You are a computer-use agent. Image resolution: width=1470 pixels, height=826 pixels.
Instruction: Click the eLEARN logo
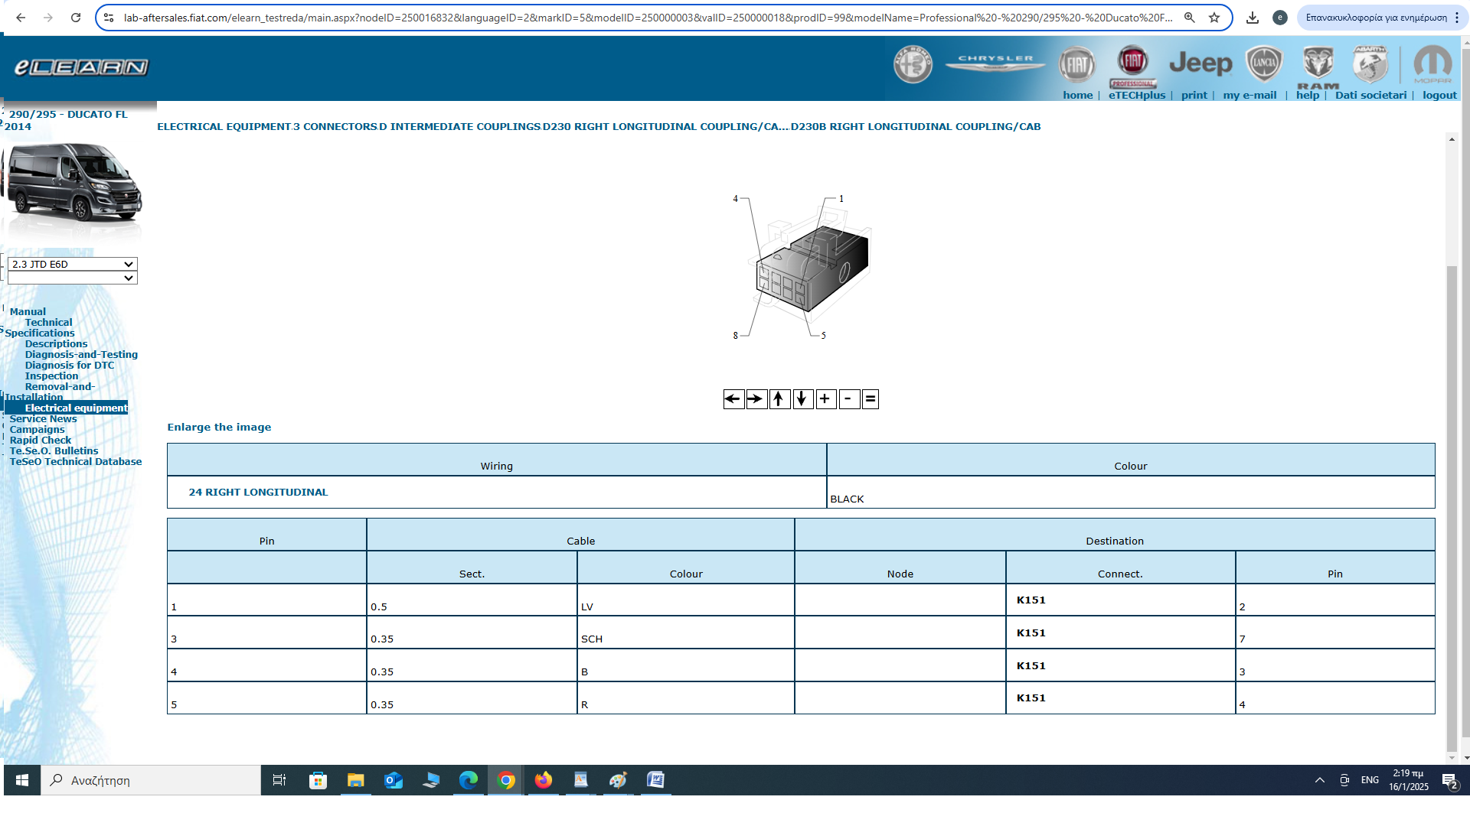pyautogui.click(x=81, y=67)
